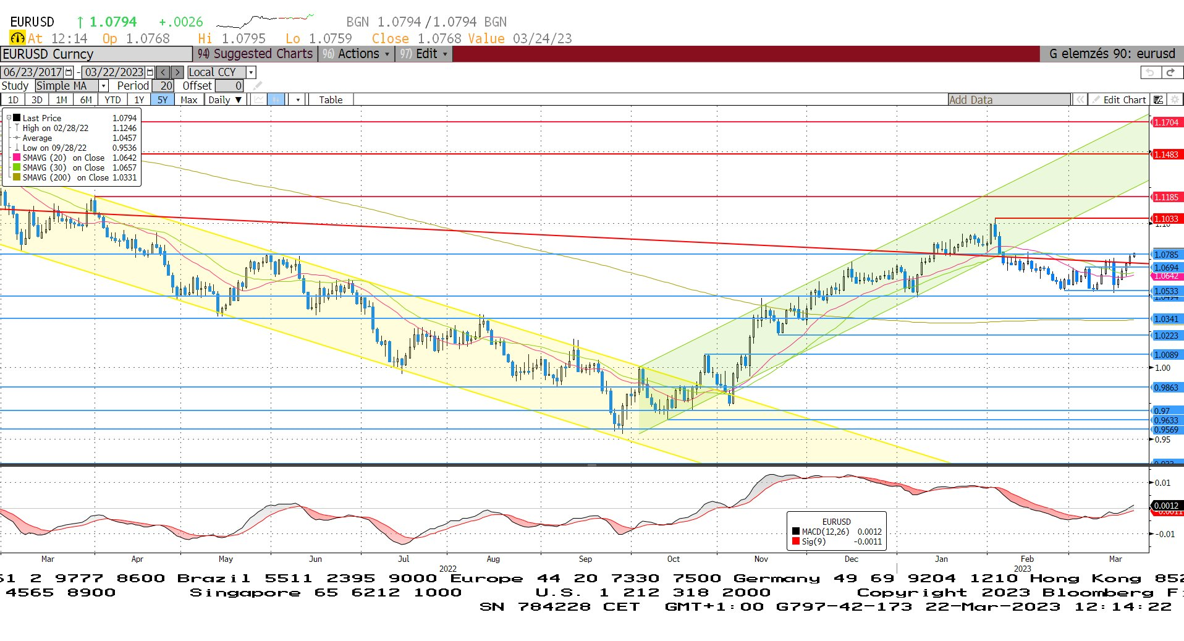Click the Offset value field 0
The height and width of the screenshot is (641, 1184).
click(229, 86)
